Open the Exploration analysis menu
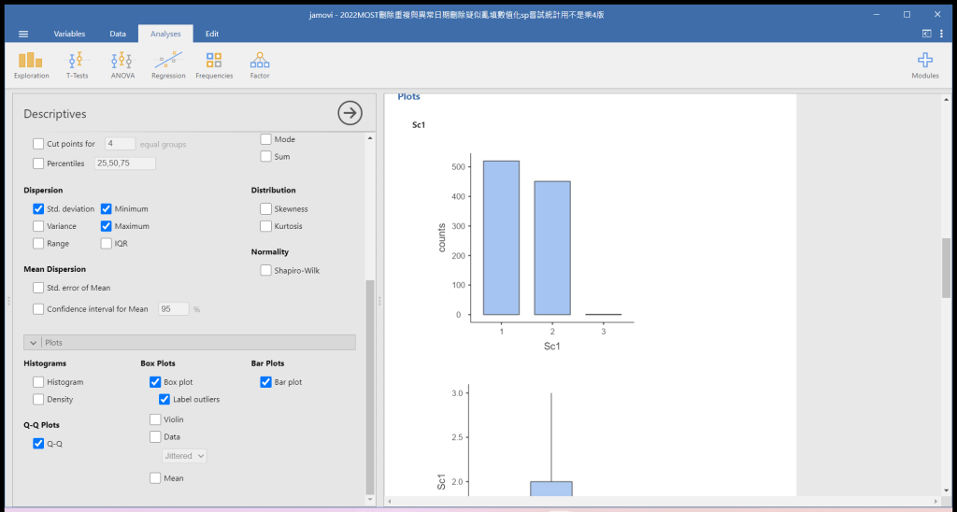957x512 pixels. [x=32, y=64]
